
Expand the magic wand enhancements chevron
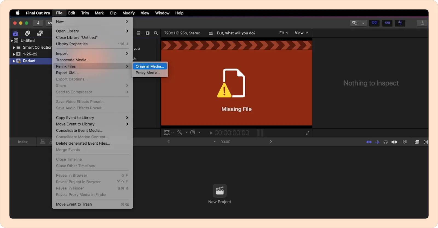coord(187,132)
